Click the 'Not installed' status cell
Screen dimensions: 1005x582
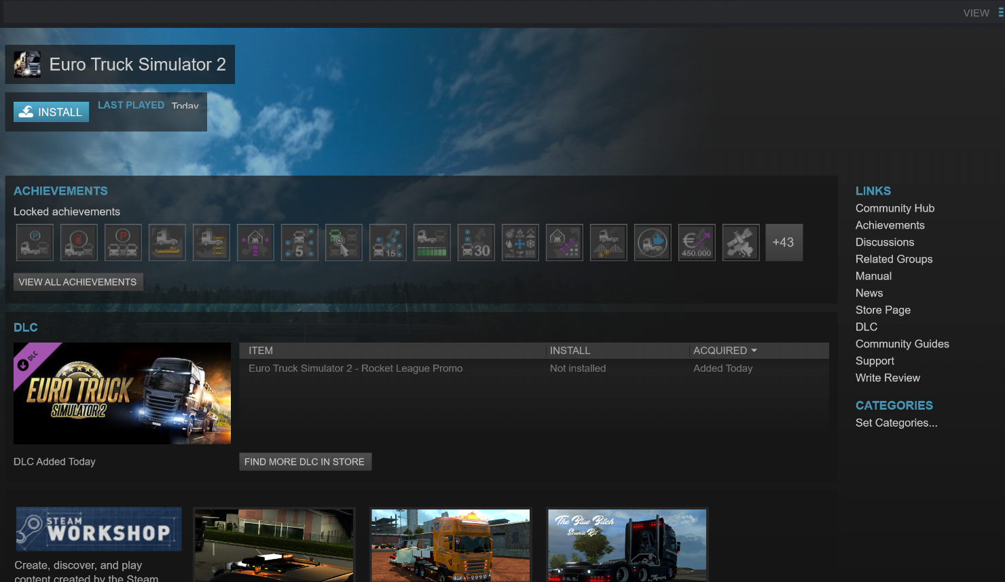tap(578, 368)
